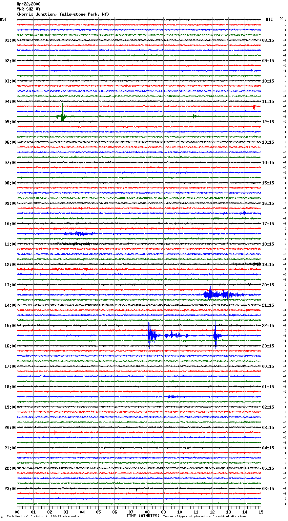Click the Each Vertical Division 166.67 microvolts note
This screenshot has width=288, height=521.
point(43,516)
